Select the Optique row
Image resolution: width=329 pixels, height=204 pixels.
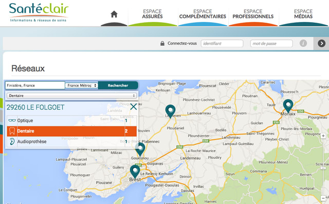point(72,121)
